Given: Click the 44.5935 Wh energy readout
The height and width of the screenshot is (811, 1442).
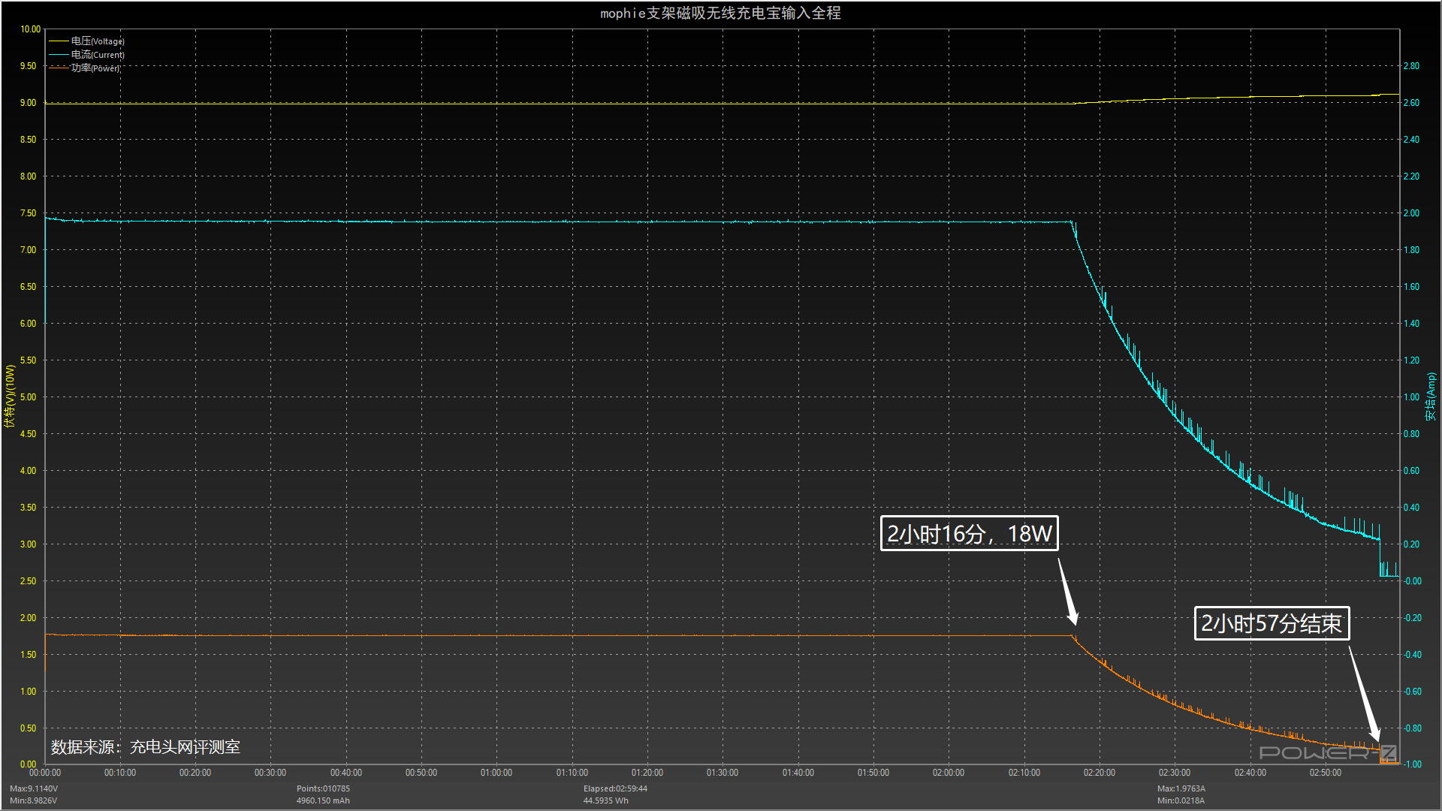Looking at the screenshot, I should pyautogui.click(x=606, y=800).
